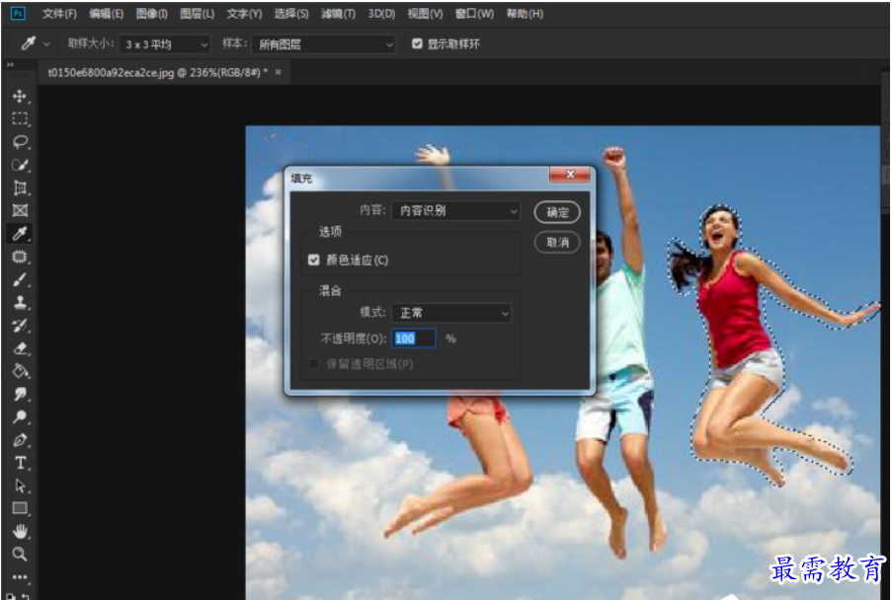Open the 编辑(E) menu
The width and height of the screenshot is (892, 600).
coord(107,14)
